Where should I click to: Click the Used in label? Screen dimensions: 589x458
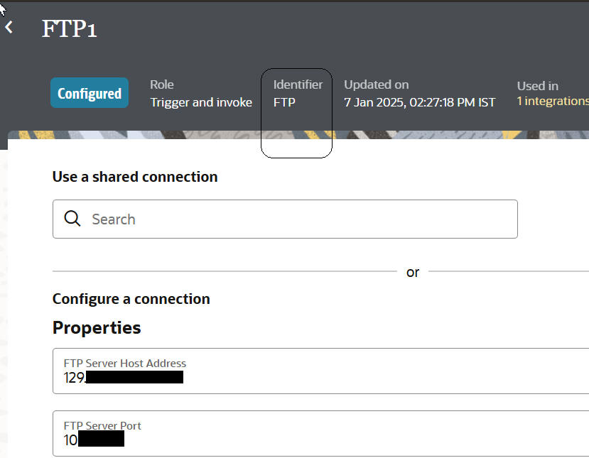click(x=537, y=86)
